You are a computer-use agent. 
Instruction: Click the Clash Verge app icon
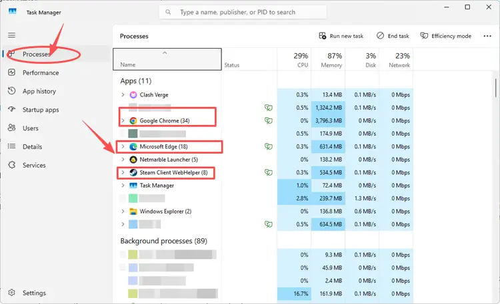[133, 95]
